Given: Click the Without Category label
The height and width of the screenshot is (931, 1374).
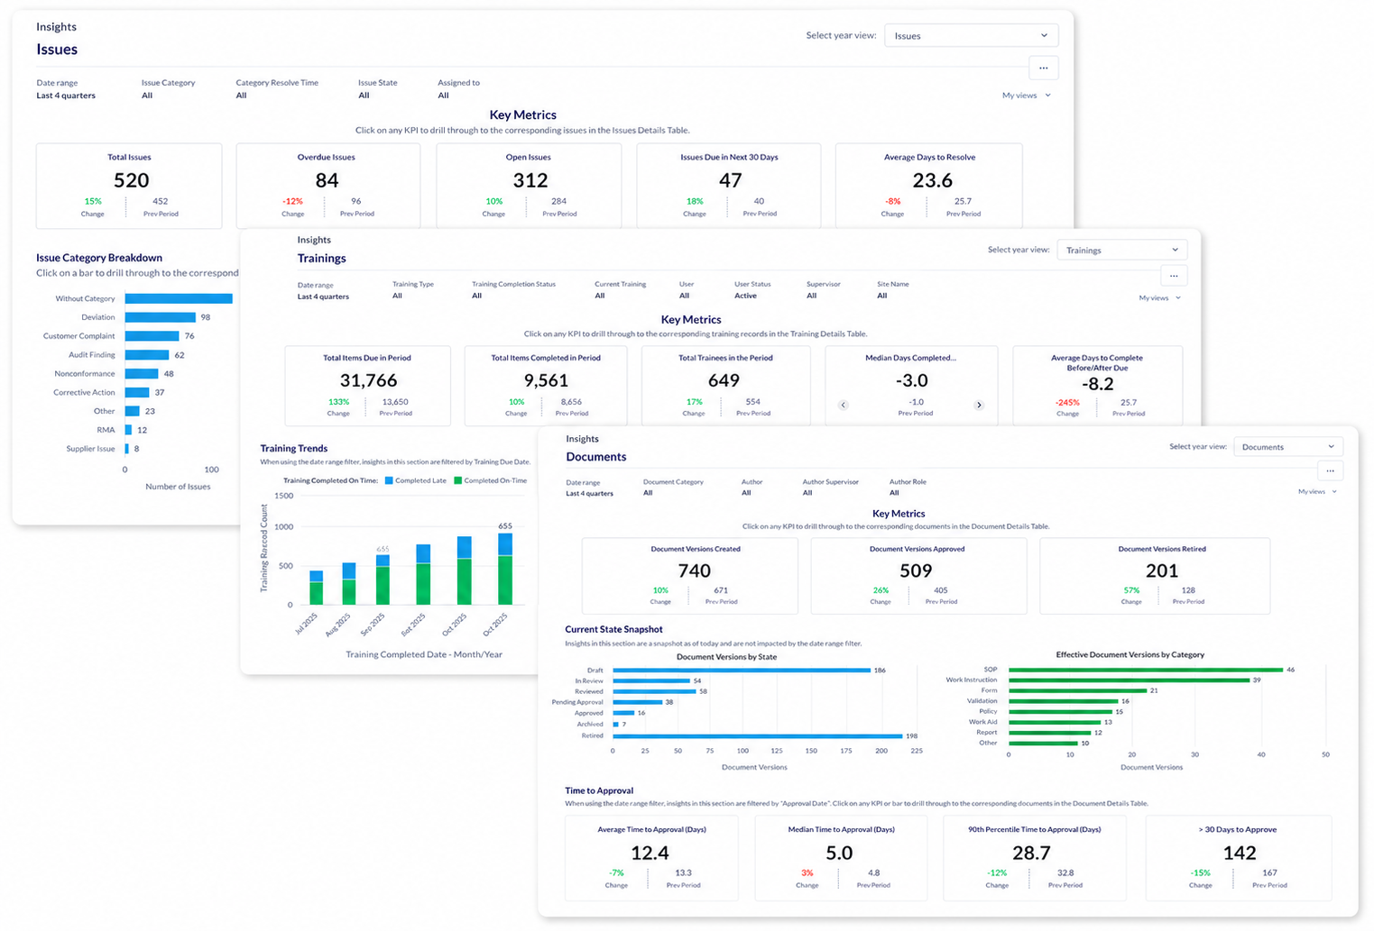Looking at the screenshot, I should 85,299.
